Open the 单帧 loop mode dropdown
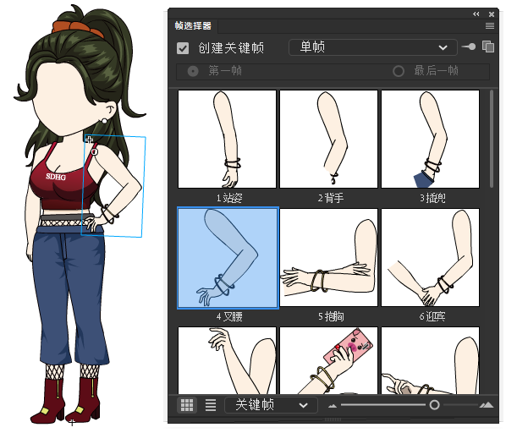 click(x=372, y=47)
